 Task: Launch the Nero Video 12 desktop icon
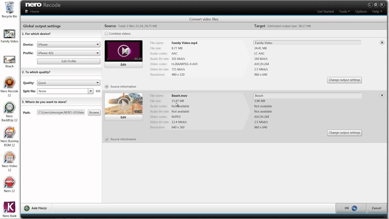[x=9, y=158]
